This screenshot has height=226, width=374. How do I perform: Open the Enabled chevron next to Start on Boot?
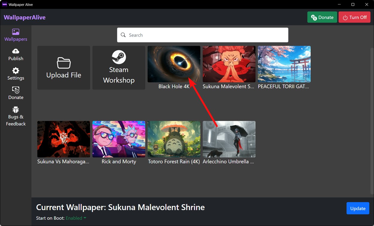85,218
